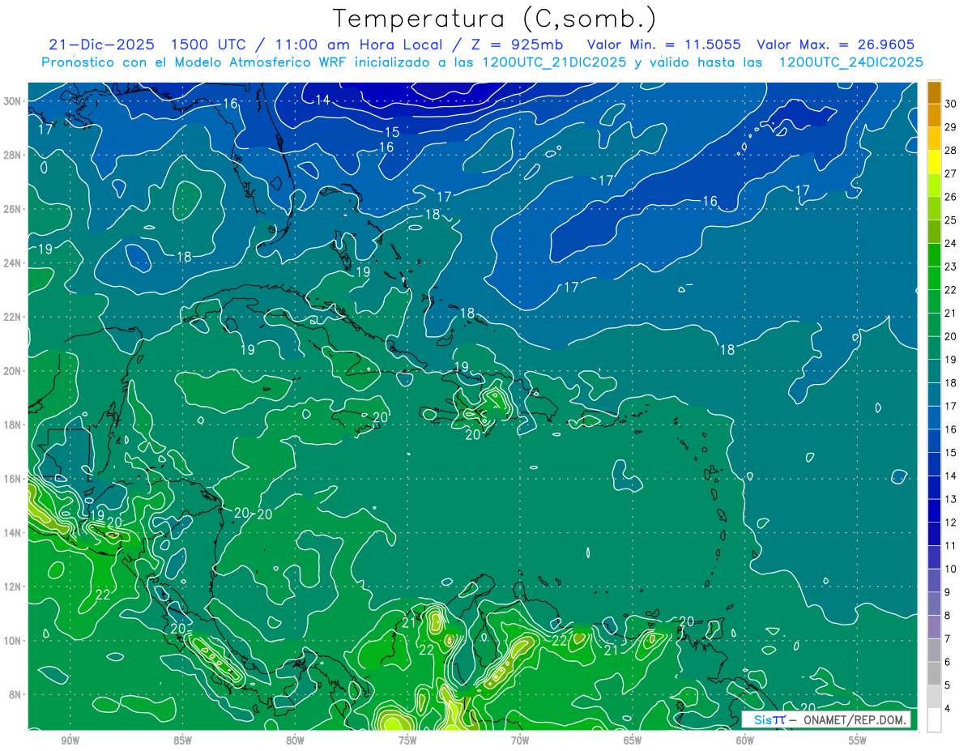Click the '55W' longitude axis label
Viewport: 972px width, 751px height.
click(x=858, y=740)
